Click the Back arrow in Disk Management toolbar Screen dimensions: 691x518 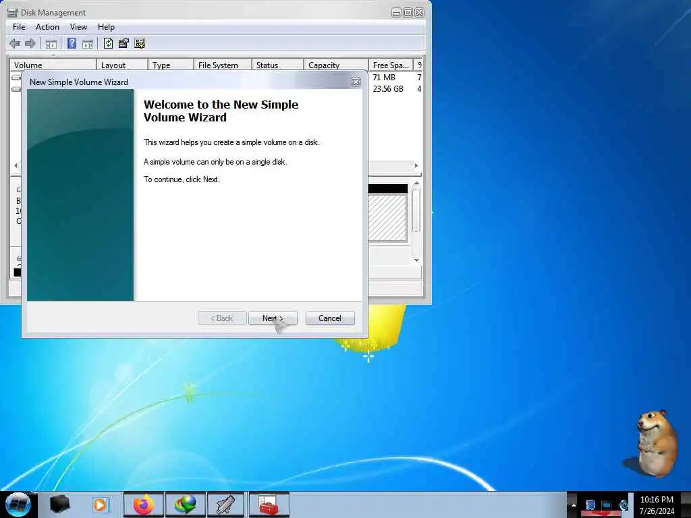click(15, 43)
